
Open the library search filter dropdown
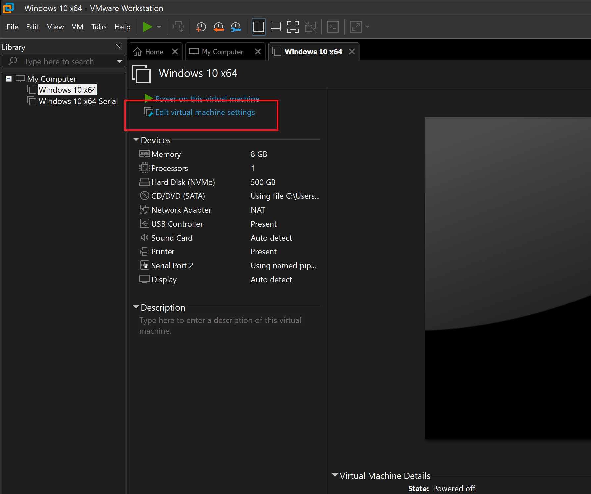120,61
